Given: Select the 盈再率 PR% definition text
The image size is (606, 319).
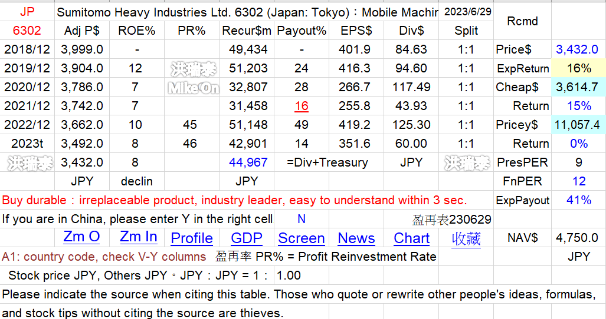Looking at the screenshot, I should pyautogui.click(x=326, y=257).
